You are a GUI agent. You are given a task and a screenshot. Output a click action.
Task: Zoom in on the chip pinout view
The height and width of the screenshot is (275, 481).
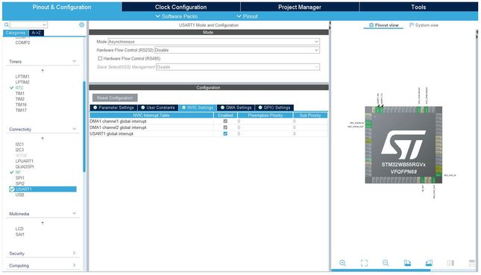342,263
